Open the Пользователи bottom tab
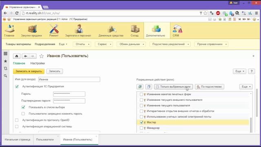This screenshot has height=147, width=261. point(45,140)
